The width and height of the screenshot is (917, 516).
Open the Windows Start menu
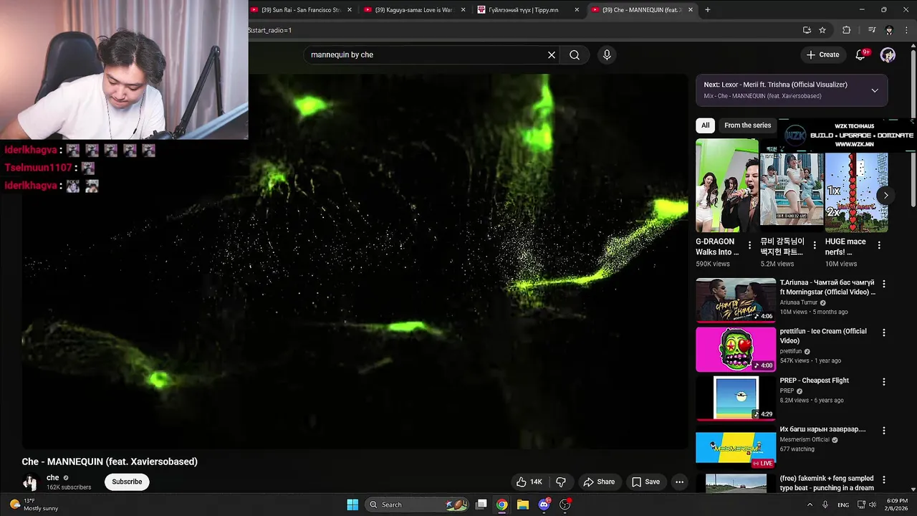pyautogui.click(x=352, y=505)
